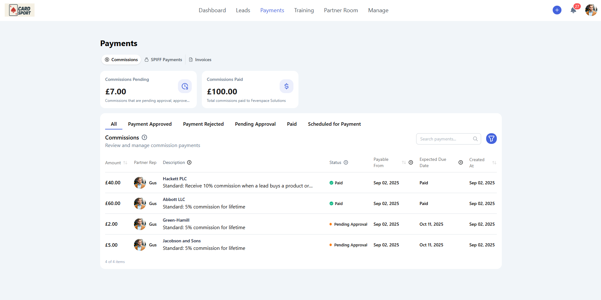Sort the table by Payable From
Viewport: 601px width, 300px height.
click(404, 162)
